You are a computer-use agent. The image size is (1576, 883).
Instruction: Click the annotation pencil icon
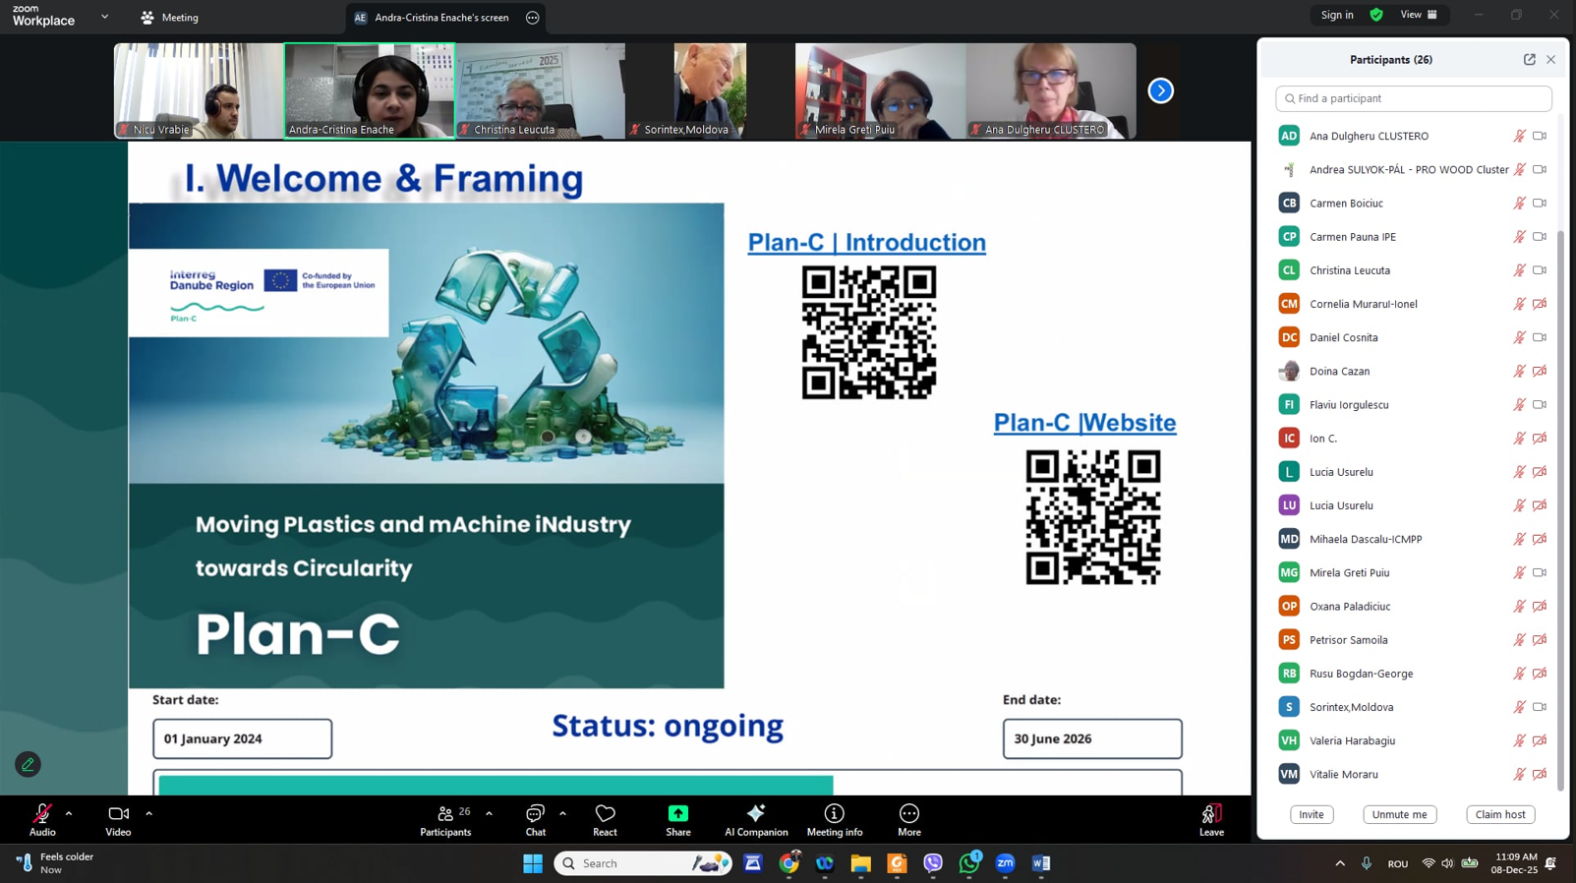[x=28, y=764]
